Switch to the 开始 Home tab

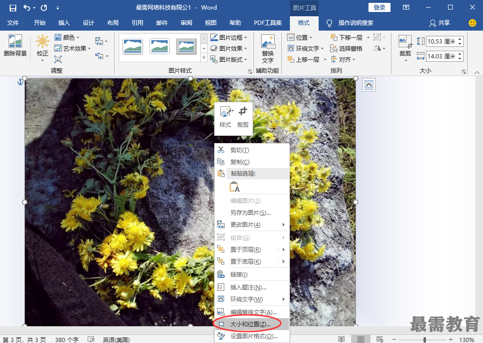(x=39, y=23)
